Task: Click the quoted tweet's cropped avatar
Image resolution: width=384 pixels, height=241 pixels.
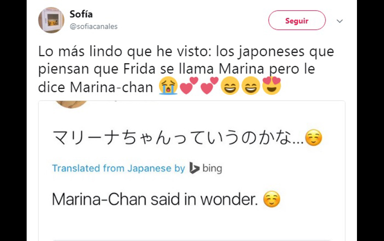Action: pyautogui.click(x=71, y=104)
